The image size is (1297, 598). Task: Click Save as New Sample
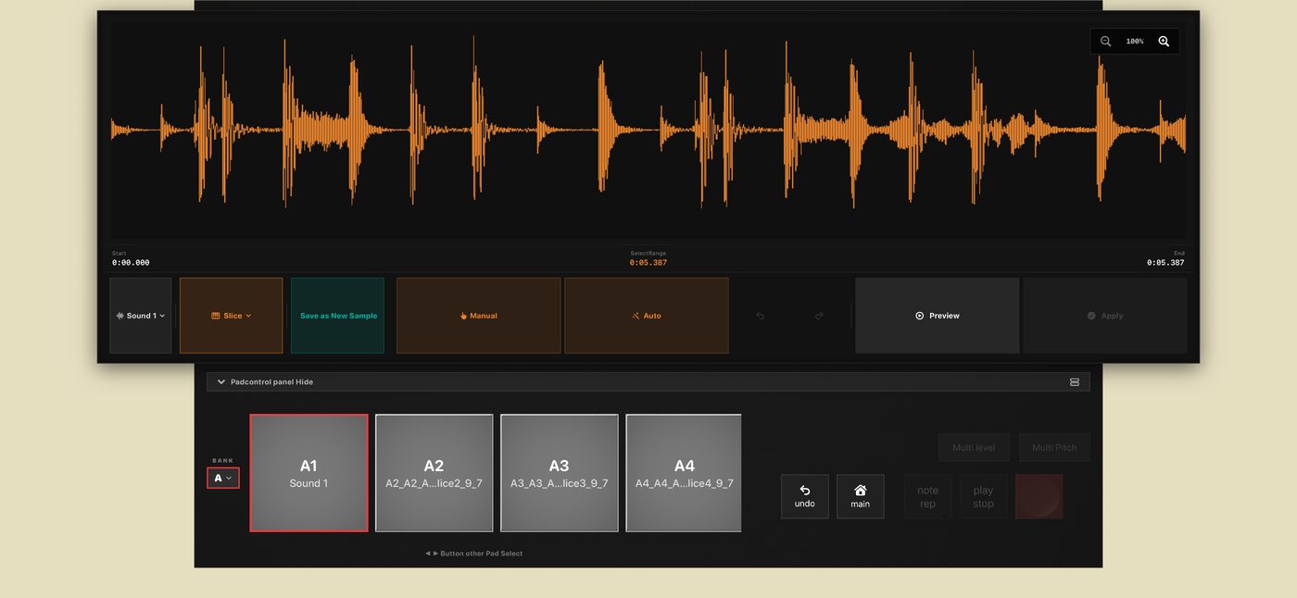(x=338, y=316)
